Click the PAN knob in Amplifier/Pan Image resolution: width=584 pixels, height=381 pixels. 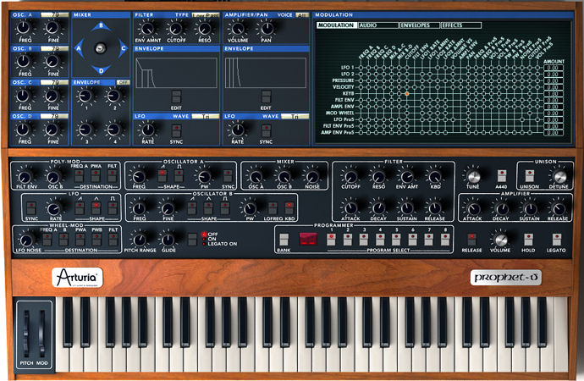coord(267,28)
